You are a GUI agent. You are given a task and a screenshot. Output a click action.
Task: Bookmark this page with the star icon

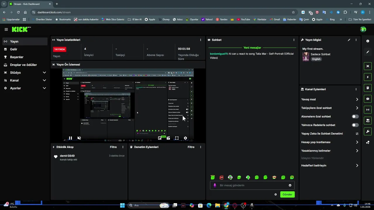tap(293, 12)
